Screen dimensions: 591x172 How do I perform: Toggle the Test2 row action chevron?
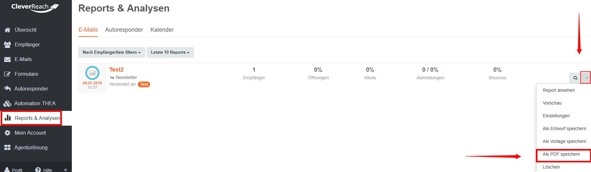coord(586,78)
